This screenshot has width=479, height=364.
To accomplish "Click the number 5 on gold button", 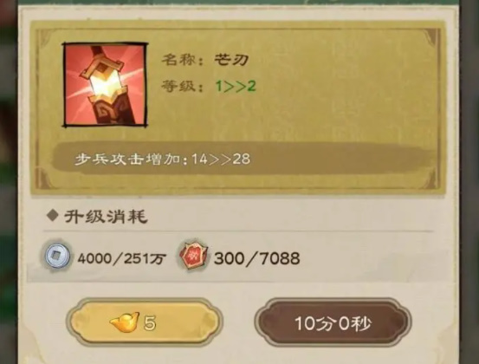I will click(150, 322).
